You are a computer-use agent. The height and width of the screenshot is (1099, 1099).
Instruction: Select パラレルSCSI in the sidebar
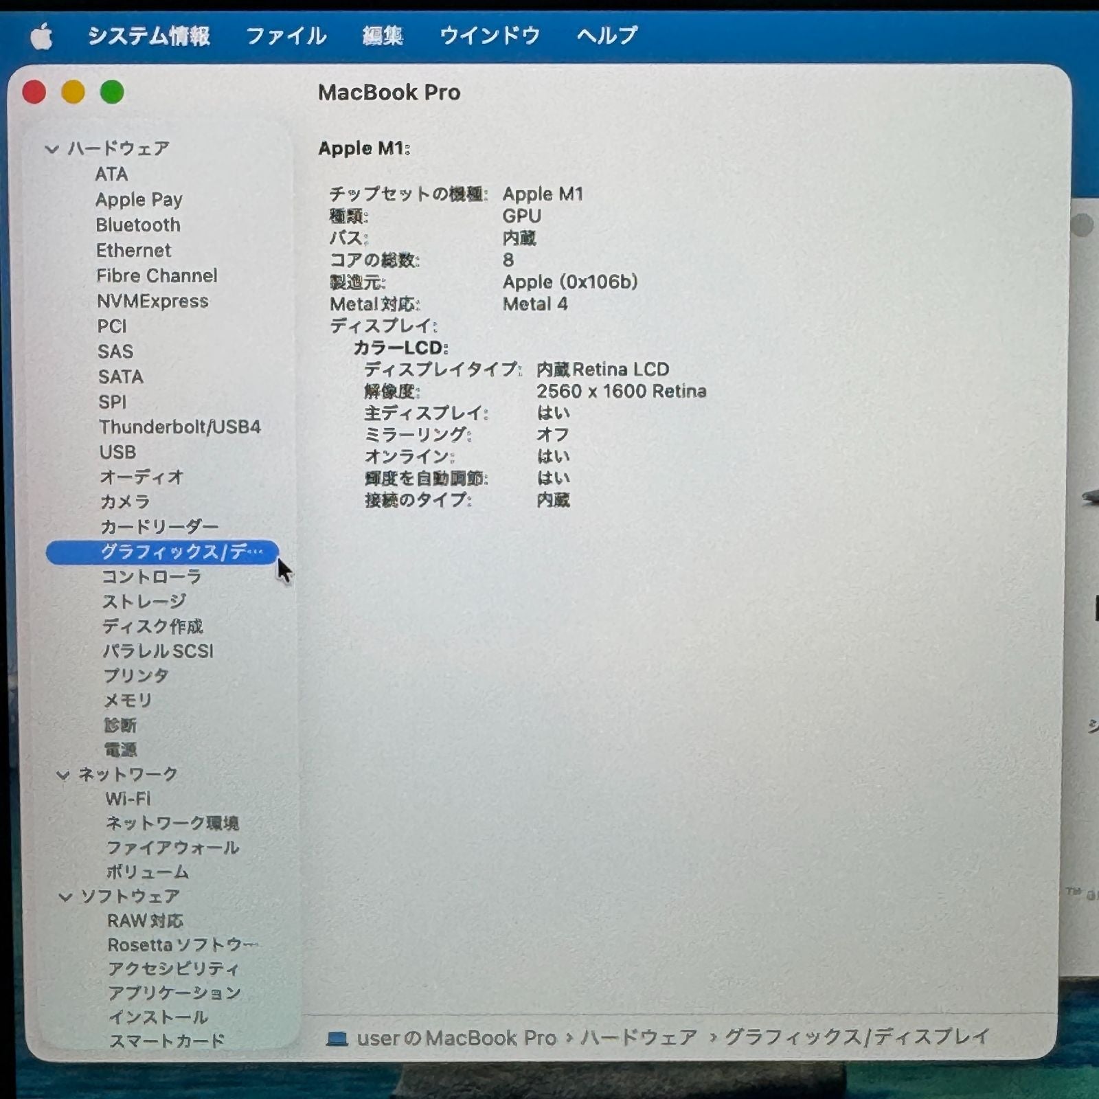click(x=158, y=651)
